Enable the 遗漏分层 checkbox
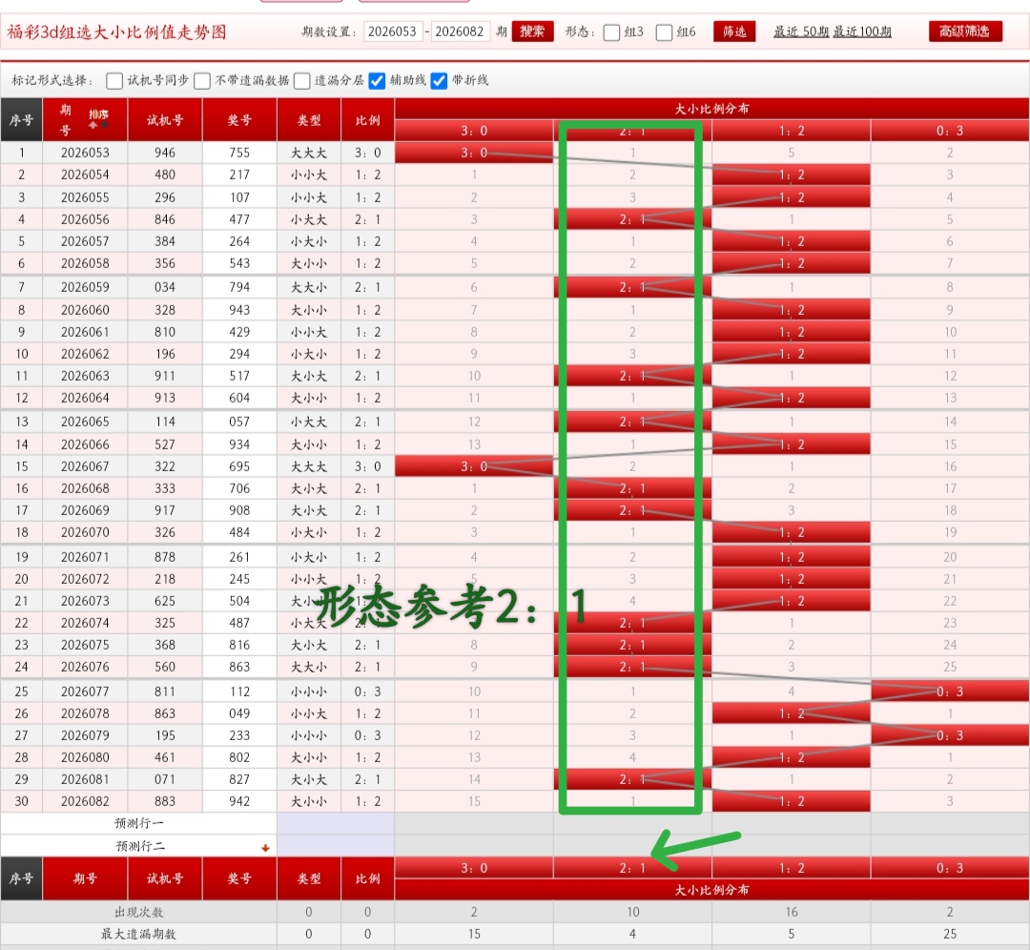Viewport: 1030px width, 950px height. point(301,81)
